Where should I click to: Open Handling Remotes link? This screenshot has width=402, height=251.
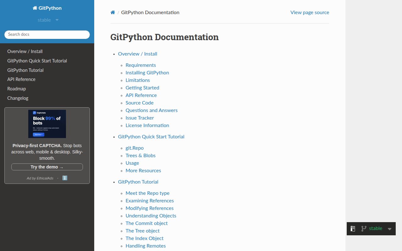pos(146,246)
